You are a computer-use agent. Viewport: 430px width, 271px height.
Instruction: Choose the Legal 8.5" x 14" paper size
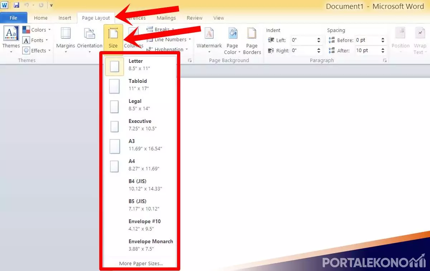click(x=140, y=106)
